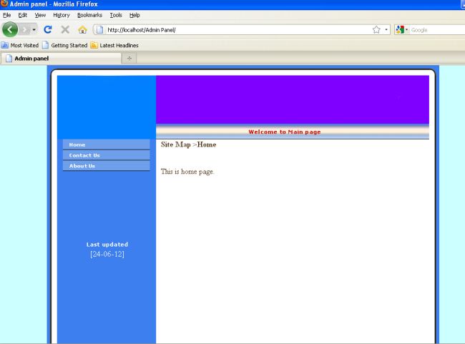Click the greyed Forward arrow button
The height and width of the screenshot is (344, 465).
[25, 29]
